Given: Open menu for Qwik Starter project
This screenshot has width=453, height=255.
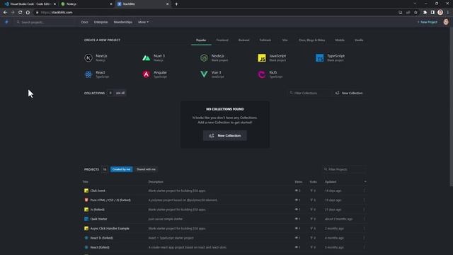Looking at the screenshot, I should coord(364,219).
